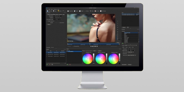Click the encode Resolution width stepper

tap(131, 49)
